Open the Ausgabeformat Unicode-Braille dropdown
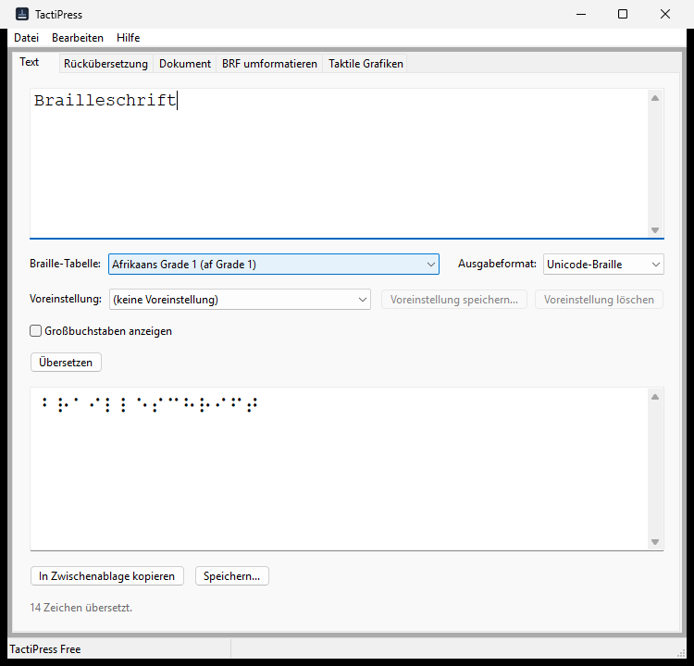Screen dimensions: 694x666 (x=603, y=265)
